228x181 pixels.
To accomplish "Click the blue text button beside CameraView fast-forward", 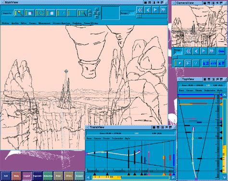I will click(x=221, y=51).
